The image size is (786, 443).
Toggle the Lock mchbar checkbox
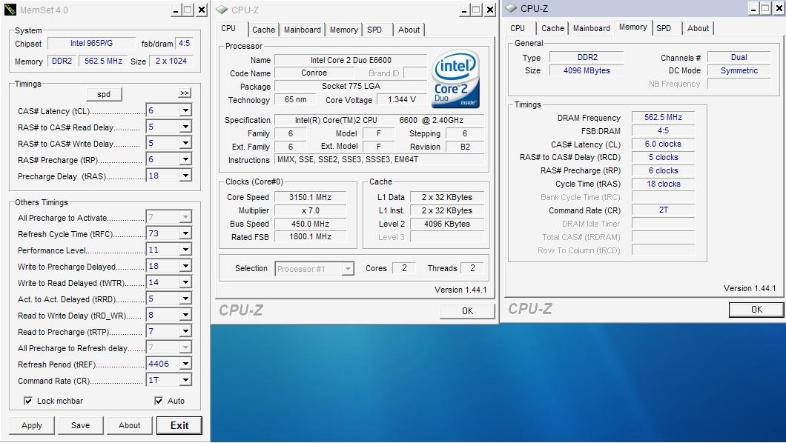click(x=28, y=401)
